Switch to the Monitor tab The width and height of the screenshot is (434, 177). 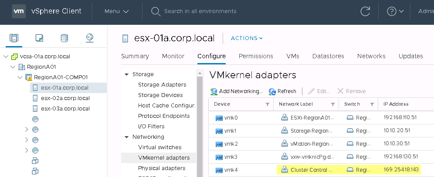[173, 56]
